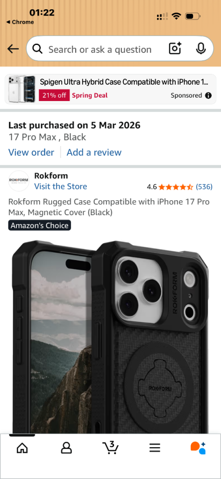The height and width of the screenshot is (479, 221).
Task: Tap the back arrow icon
Action: tap(13, 49)
